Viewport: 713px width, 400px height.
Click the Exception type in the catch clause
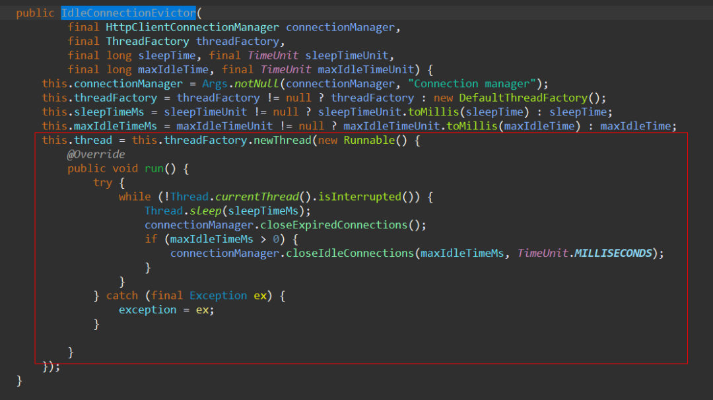(x=219, y=296)
